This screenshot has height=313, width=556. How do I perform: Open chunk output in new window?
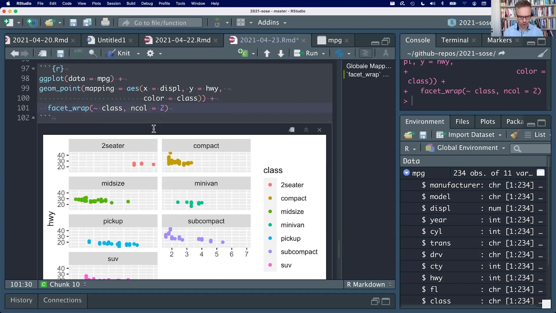pyautogui.click(x=291, y=130)
